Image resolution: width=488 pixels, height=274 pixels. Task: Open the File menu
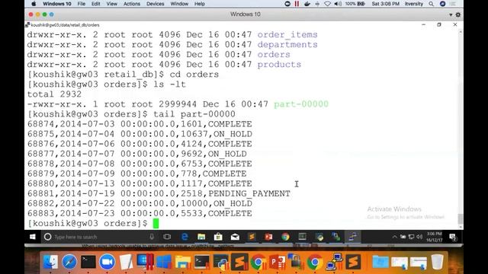pos(82,4)
